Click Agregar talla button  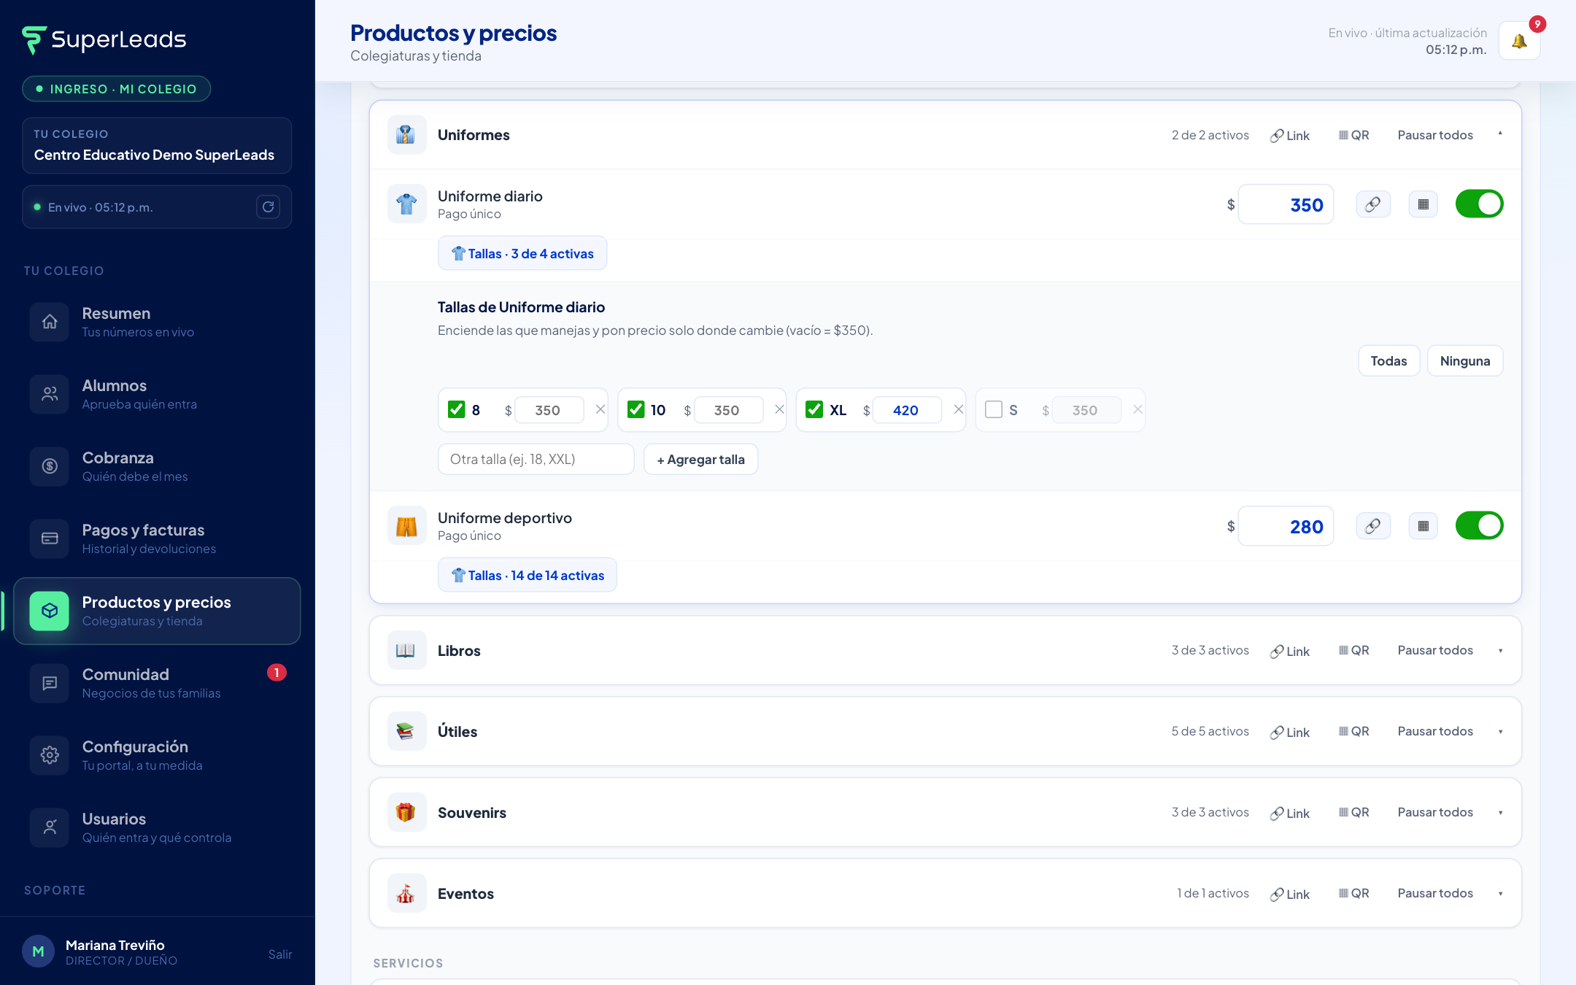pos(700,459)
